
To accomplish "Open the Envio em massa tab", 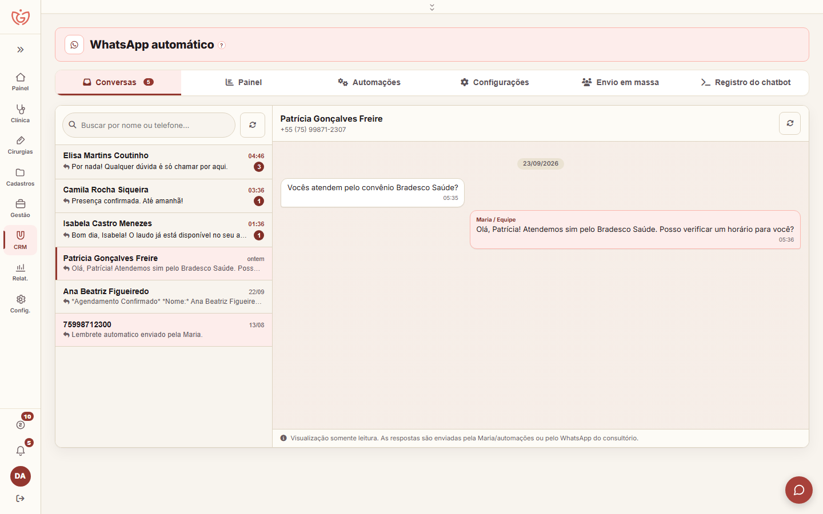I will pos(620,82).
